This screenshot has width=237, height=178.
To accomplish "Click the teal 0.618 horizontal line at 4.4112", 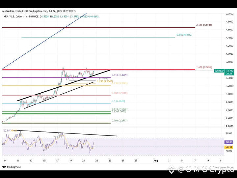I will (98, 37).
